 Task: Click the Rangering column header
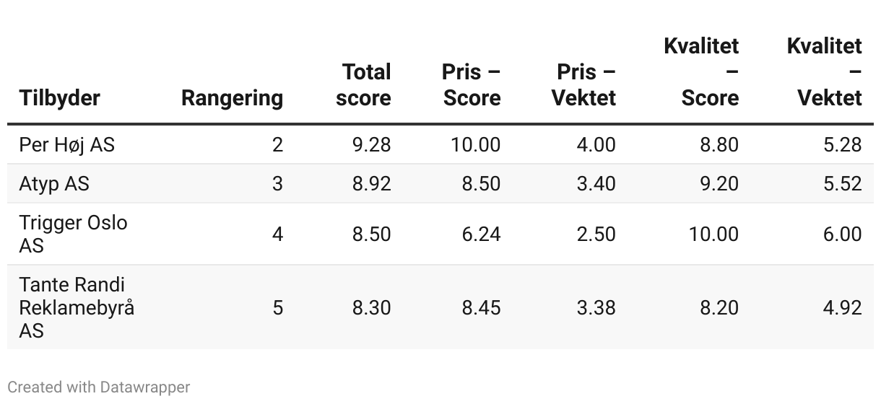pyautogui.click(x=232, y=98)
